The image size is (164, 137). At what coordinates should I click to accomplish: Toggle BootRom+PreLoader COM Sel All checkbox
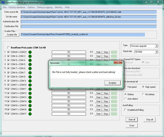tap(9, 48)
